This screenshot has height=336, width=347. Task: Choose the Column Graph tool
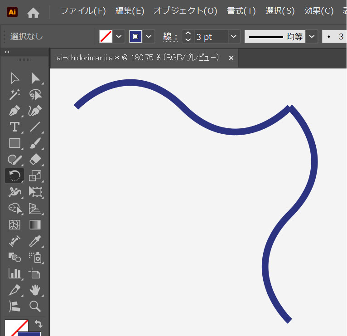coord(14,273)
